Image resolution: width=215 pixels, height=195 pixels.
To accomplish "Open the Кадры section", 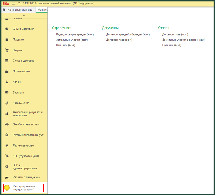I will click(17, 82).
